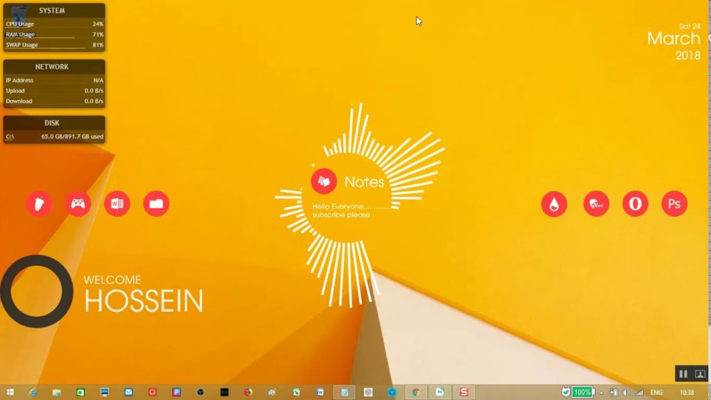Screen dimensions: 711x400
Task: Open the water droplet launcher icon
Action: [x=554, y=204]
